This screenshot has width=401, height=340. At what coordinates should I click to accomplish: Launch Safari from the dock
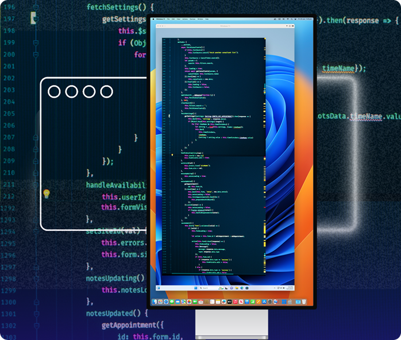(166, 302)
